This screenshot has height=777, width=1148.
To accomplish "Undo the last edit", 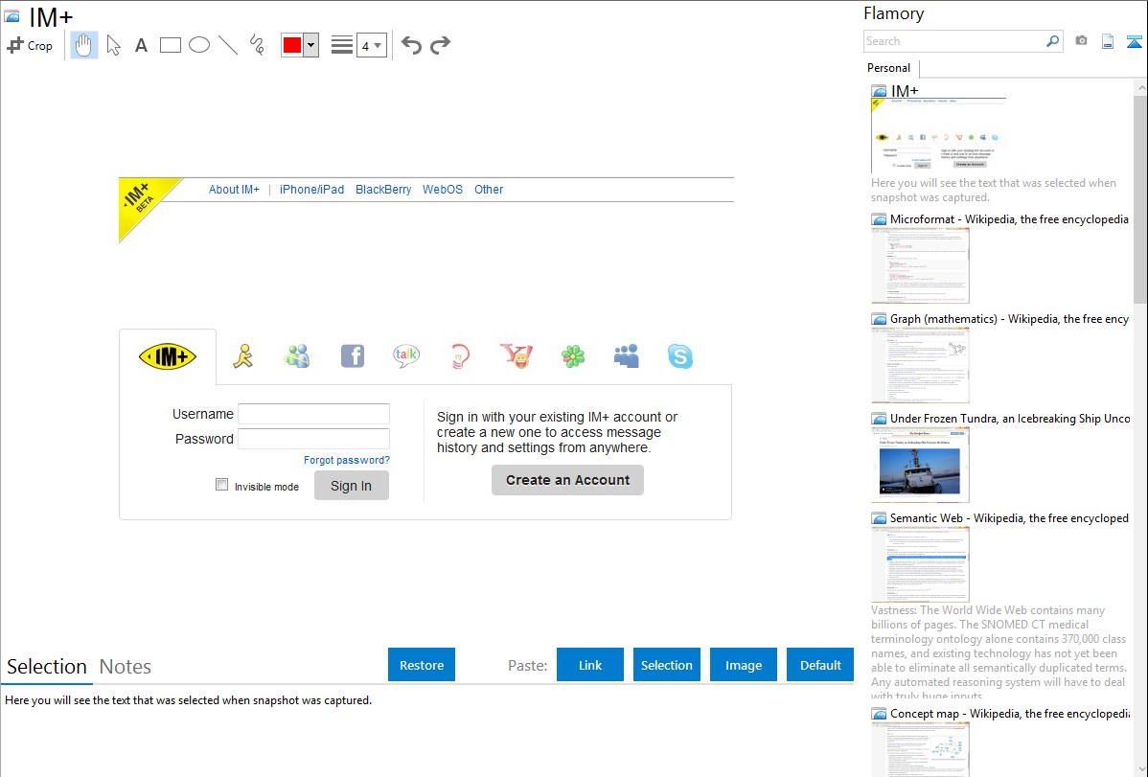I will click(411, 45).
